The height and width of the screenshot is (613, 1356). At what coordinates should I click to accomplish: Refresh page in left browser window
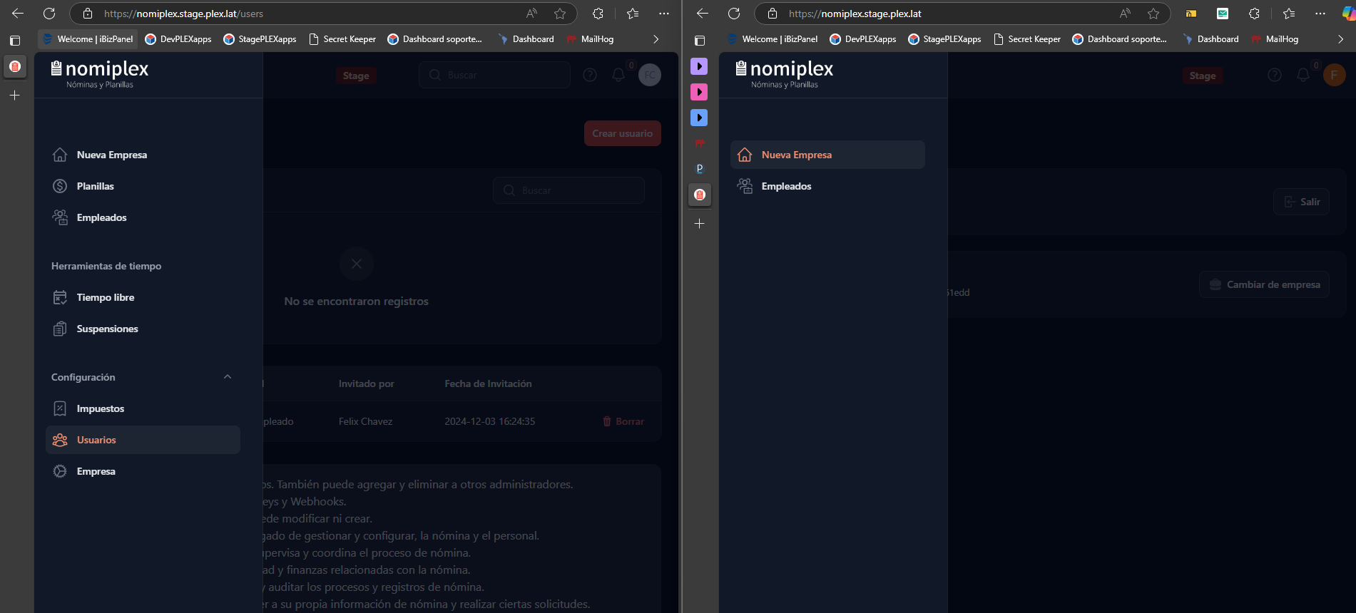(49, 14)
